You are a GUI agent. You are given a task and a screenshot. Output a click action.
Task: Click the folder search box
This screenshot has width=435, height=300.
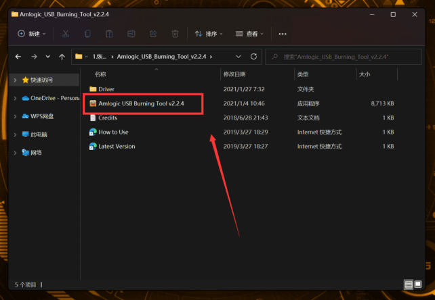pyautogui.click(x=347, y=57)
